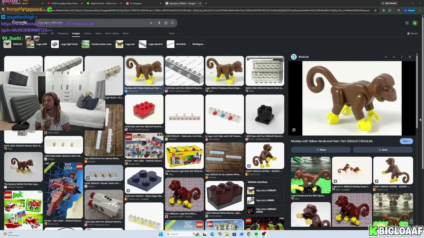Select the Lego Basic 735 box image

coord(23,210)
